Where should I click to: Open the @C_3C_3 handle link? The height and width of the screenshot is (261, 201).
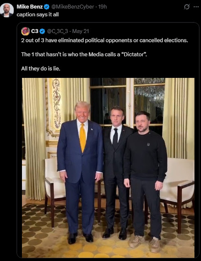[57, 31]
